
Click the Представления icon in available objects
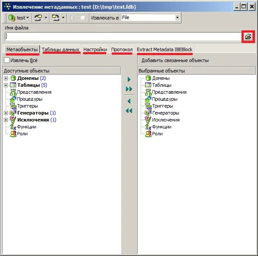13,92
